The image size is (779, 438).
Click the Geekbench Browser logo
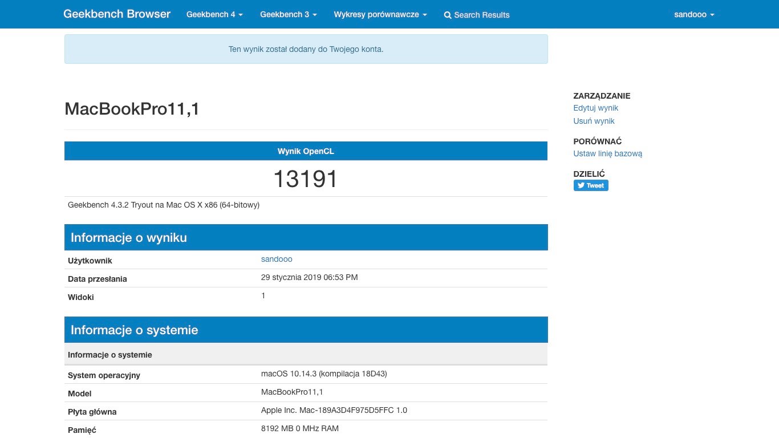(x=117, y=14)
